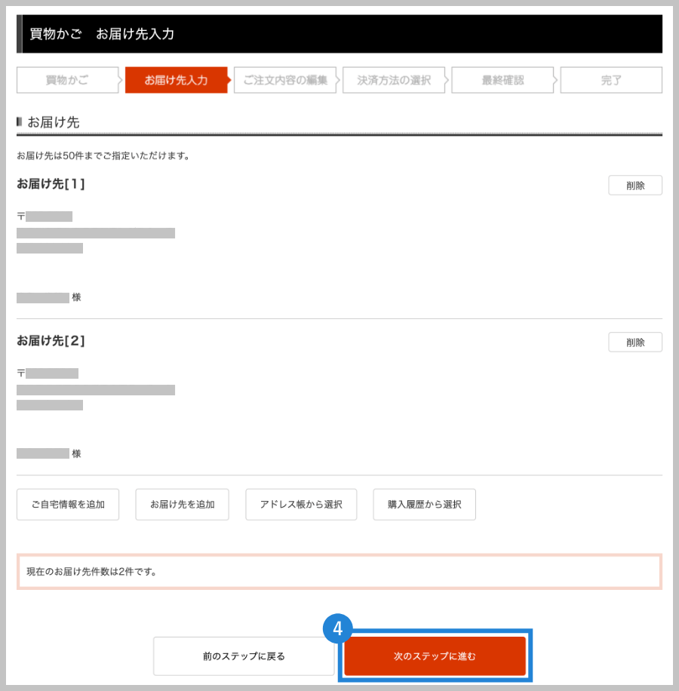Screen dimensions: 679x691
Task: Delete お届け先[2] with 削除 button
Action: [x=635, y=342]
